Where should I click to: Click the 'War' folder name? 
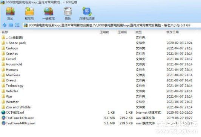pos(9,96)
